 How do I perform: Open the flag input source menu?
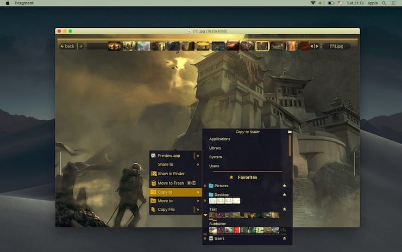(340, 3)
